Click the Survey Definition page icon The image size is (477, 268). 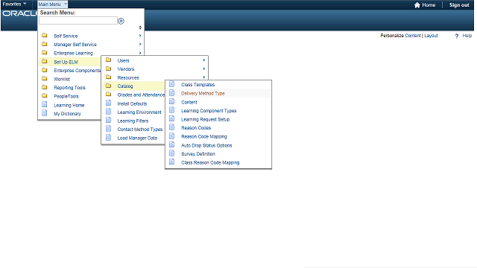pyautogui.click(x=172, y=153)
